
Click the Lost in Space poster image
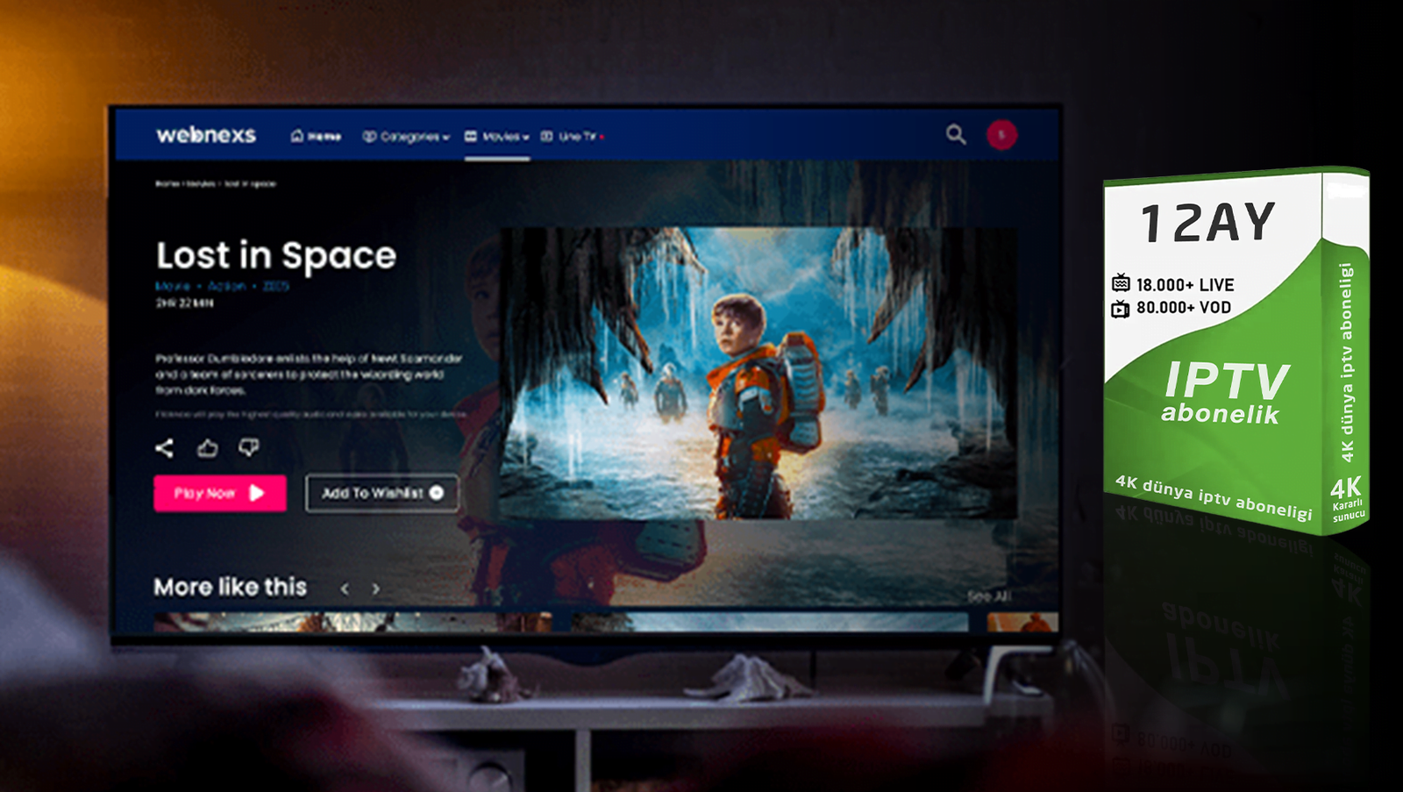click(x=758, y=373)
